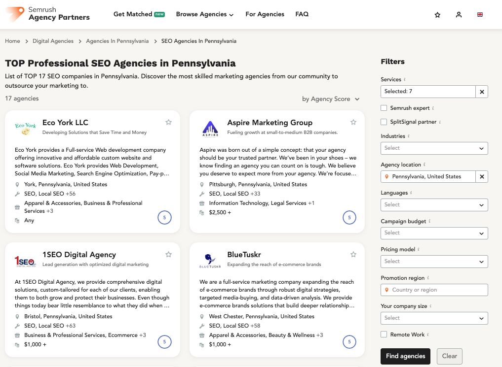Open the 1SEO Digital Agency title
Image resolution: width=502 pixels, height=367 pixels.
(79, 255)
